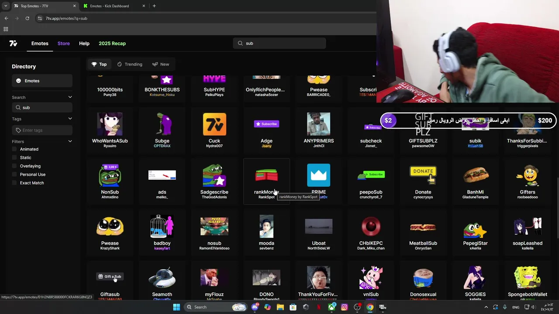Screen dimensions: 559x314
Task: Open the PepegiStar emote
Action: pyautogui.click(x=475, y=232)
